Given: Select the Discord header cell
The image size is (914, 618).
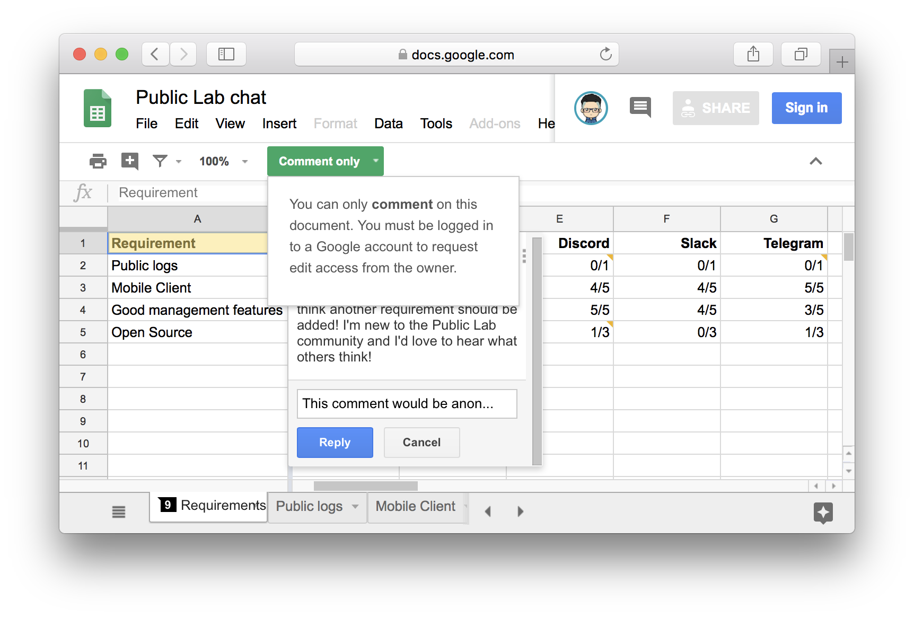Looking at the screenshot, I should (578, 243).
